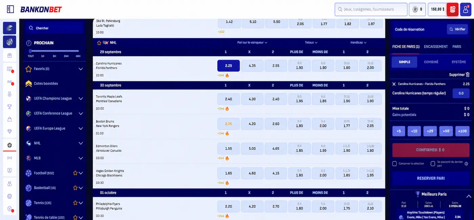Click the flame icon under Carolina Hurricanes match
This screenshot has width=474, height=220.
point(227,75)
